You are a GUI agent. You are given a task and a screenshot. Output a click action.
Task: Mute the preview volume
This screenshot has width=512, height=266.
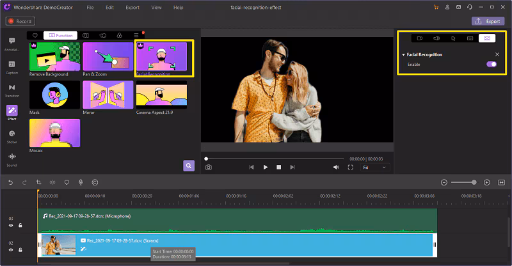point(336,167)
